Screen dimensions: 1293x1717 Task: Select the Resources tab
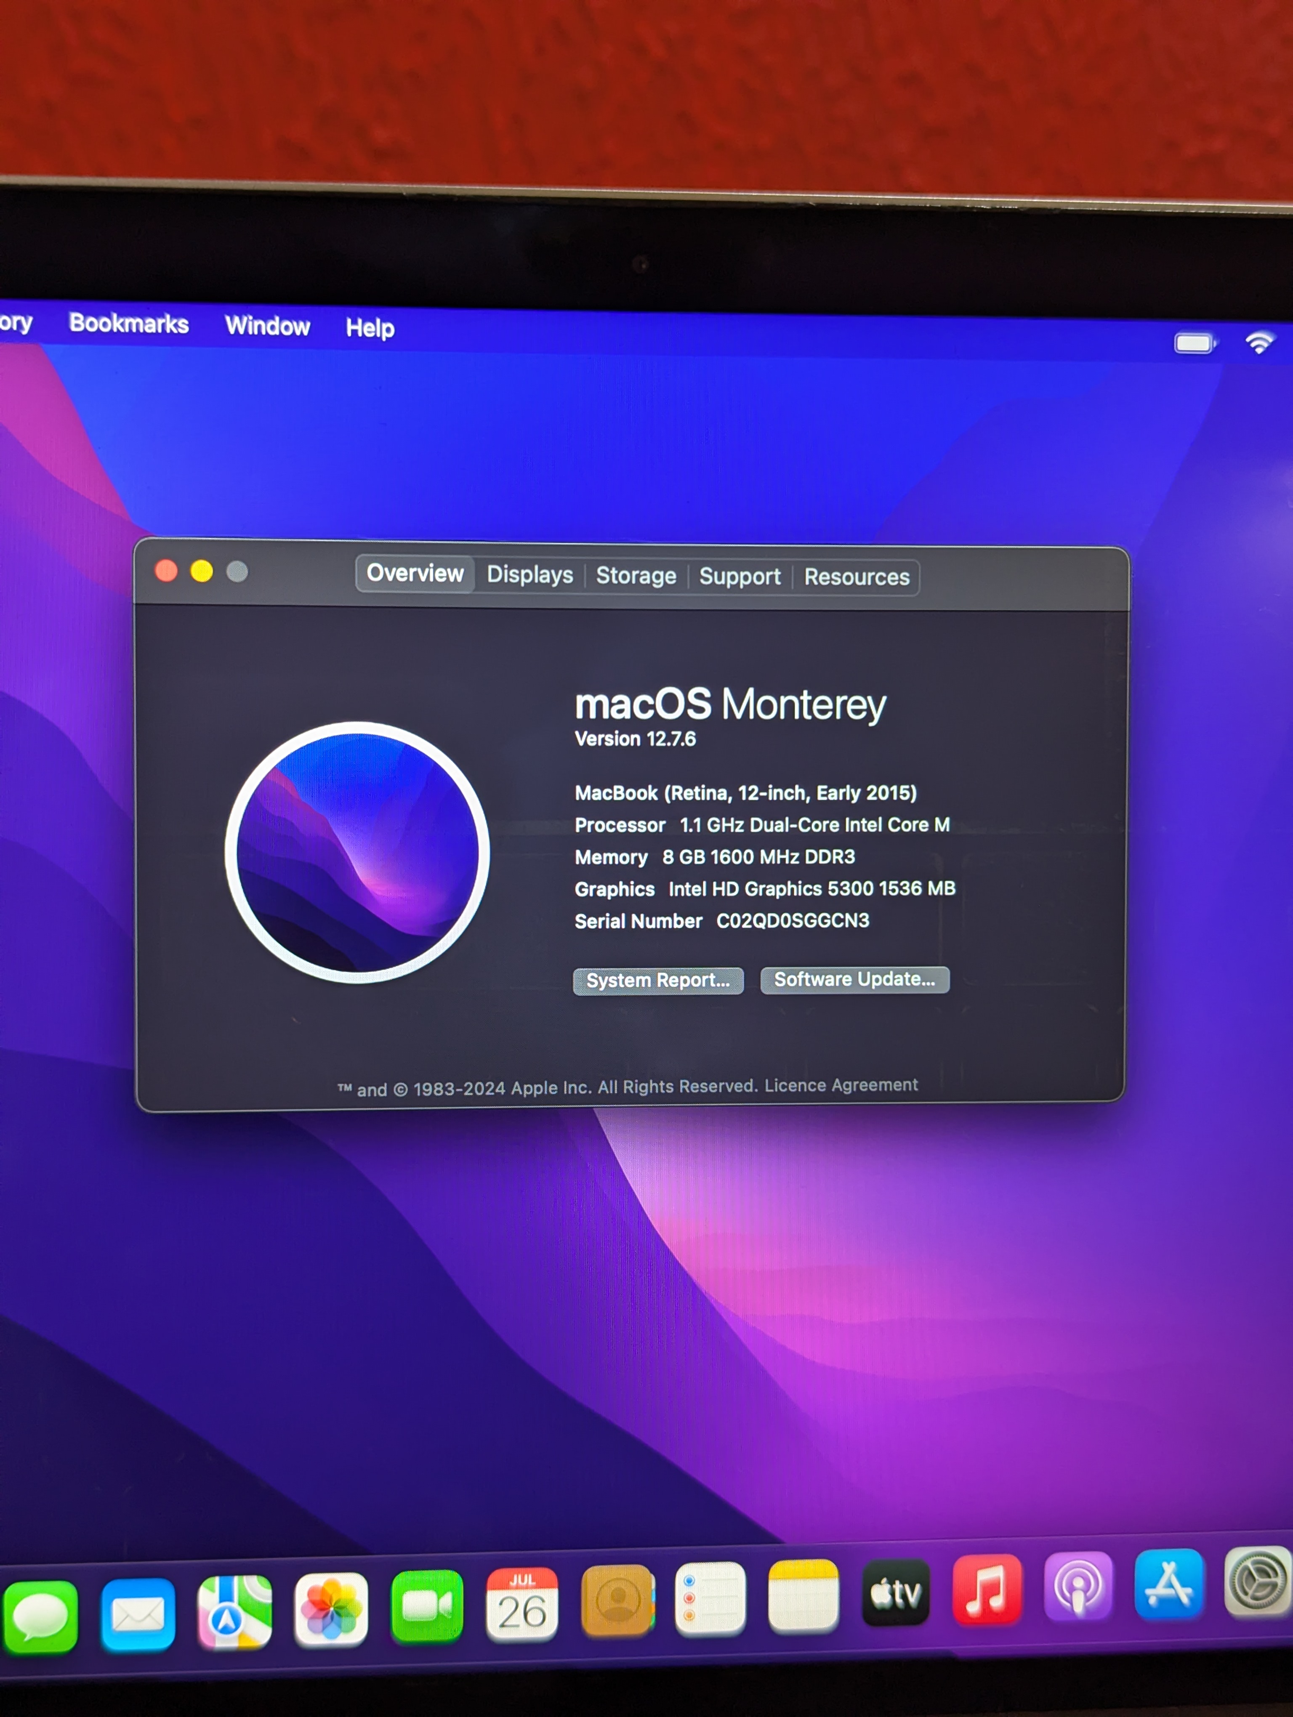pyautogui.click(x=857, y=577)
